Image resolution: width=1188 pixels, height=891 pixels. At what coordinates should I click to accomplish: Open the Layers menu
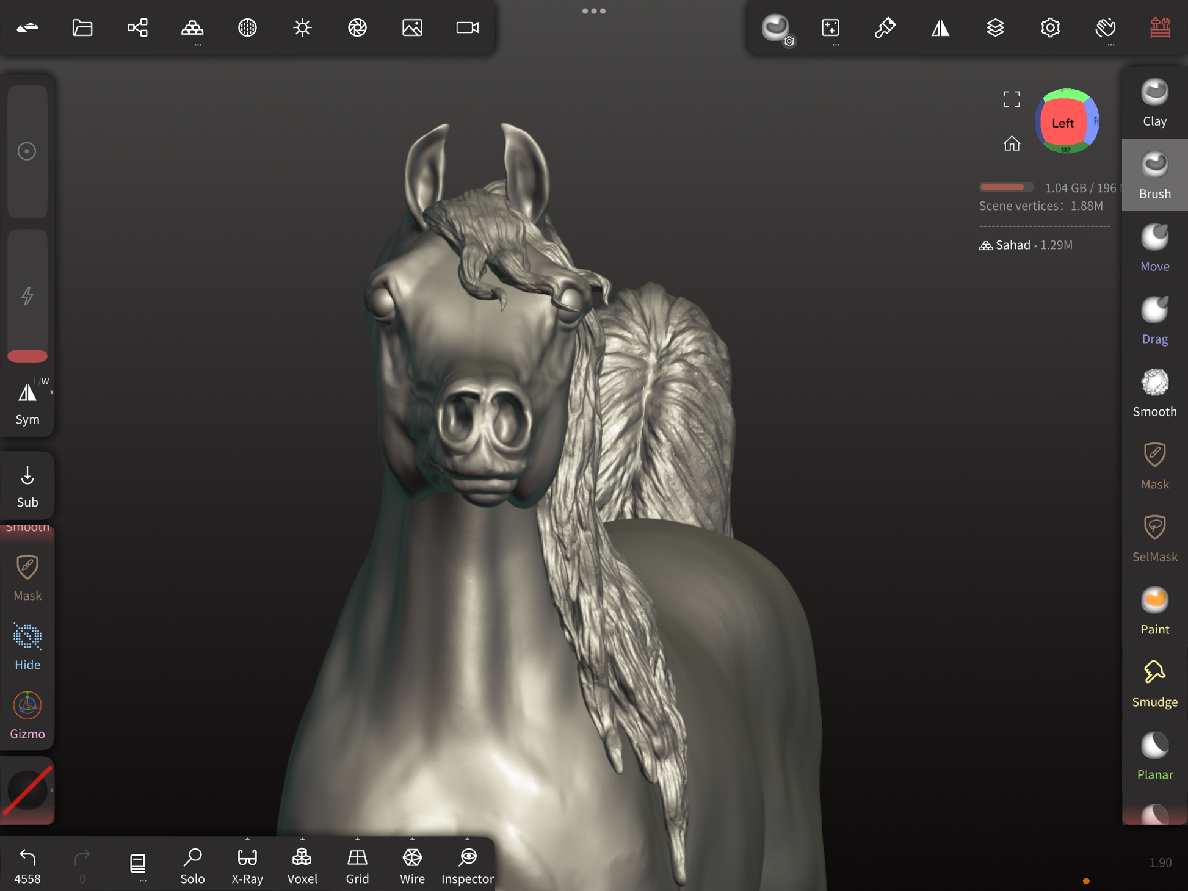coord(995,27)
